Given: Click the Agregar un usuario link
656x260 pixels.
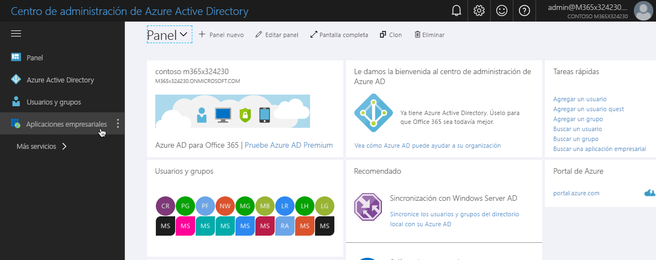Looking at the screenshot, I should tap(580, 99).
